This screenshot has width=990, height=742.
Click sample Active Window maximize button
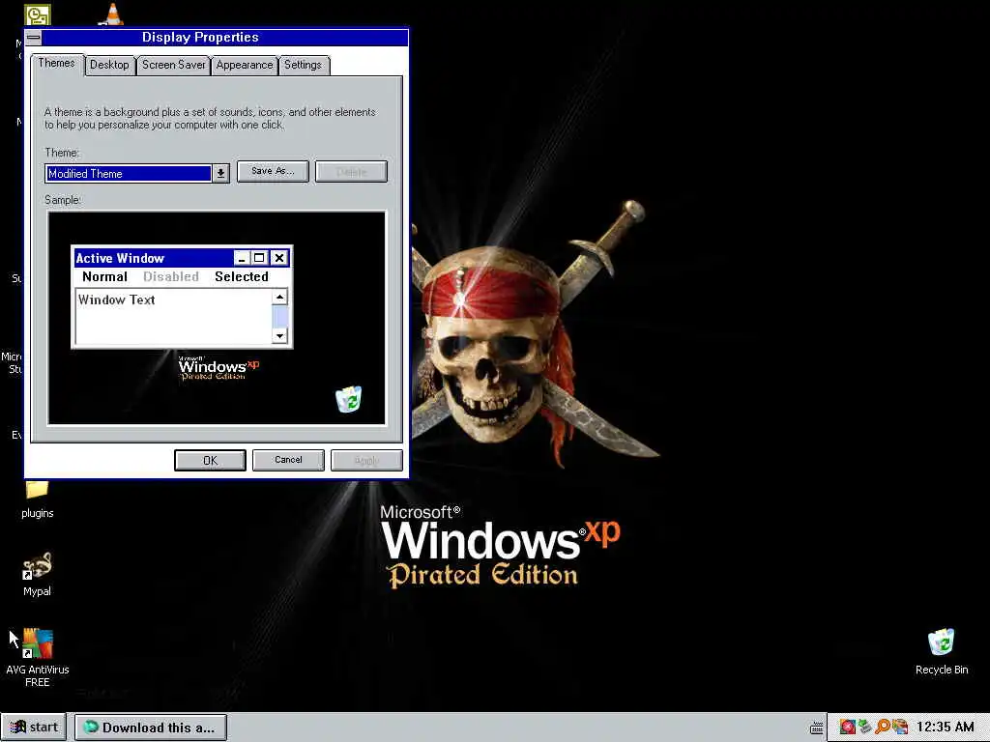[259, 257]
